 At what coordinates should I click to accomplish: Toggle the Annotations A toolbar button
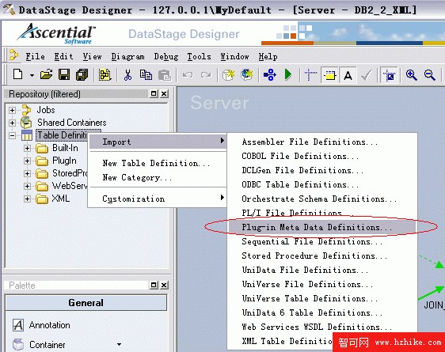[x=348, y=75]
